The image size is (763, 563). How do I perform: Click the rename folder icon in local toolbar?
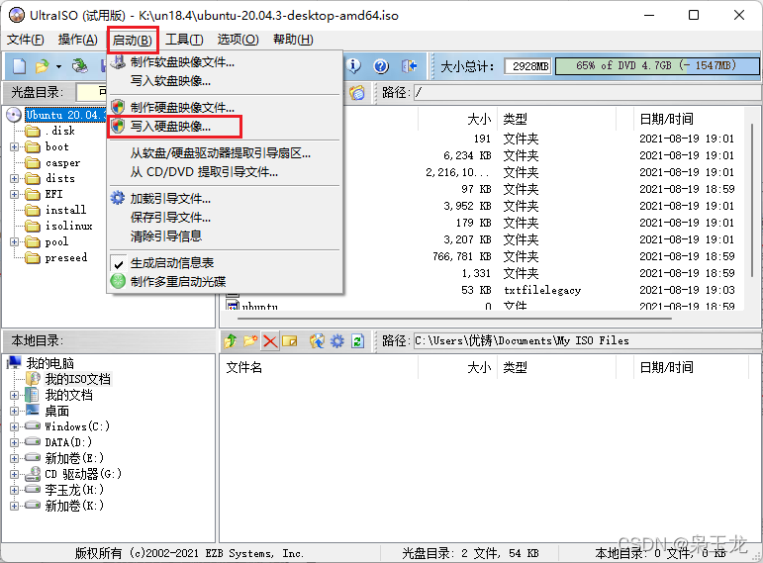(x=290, y=341)
